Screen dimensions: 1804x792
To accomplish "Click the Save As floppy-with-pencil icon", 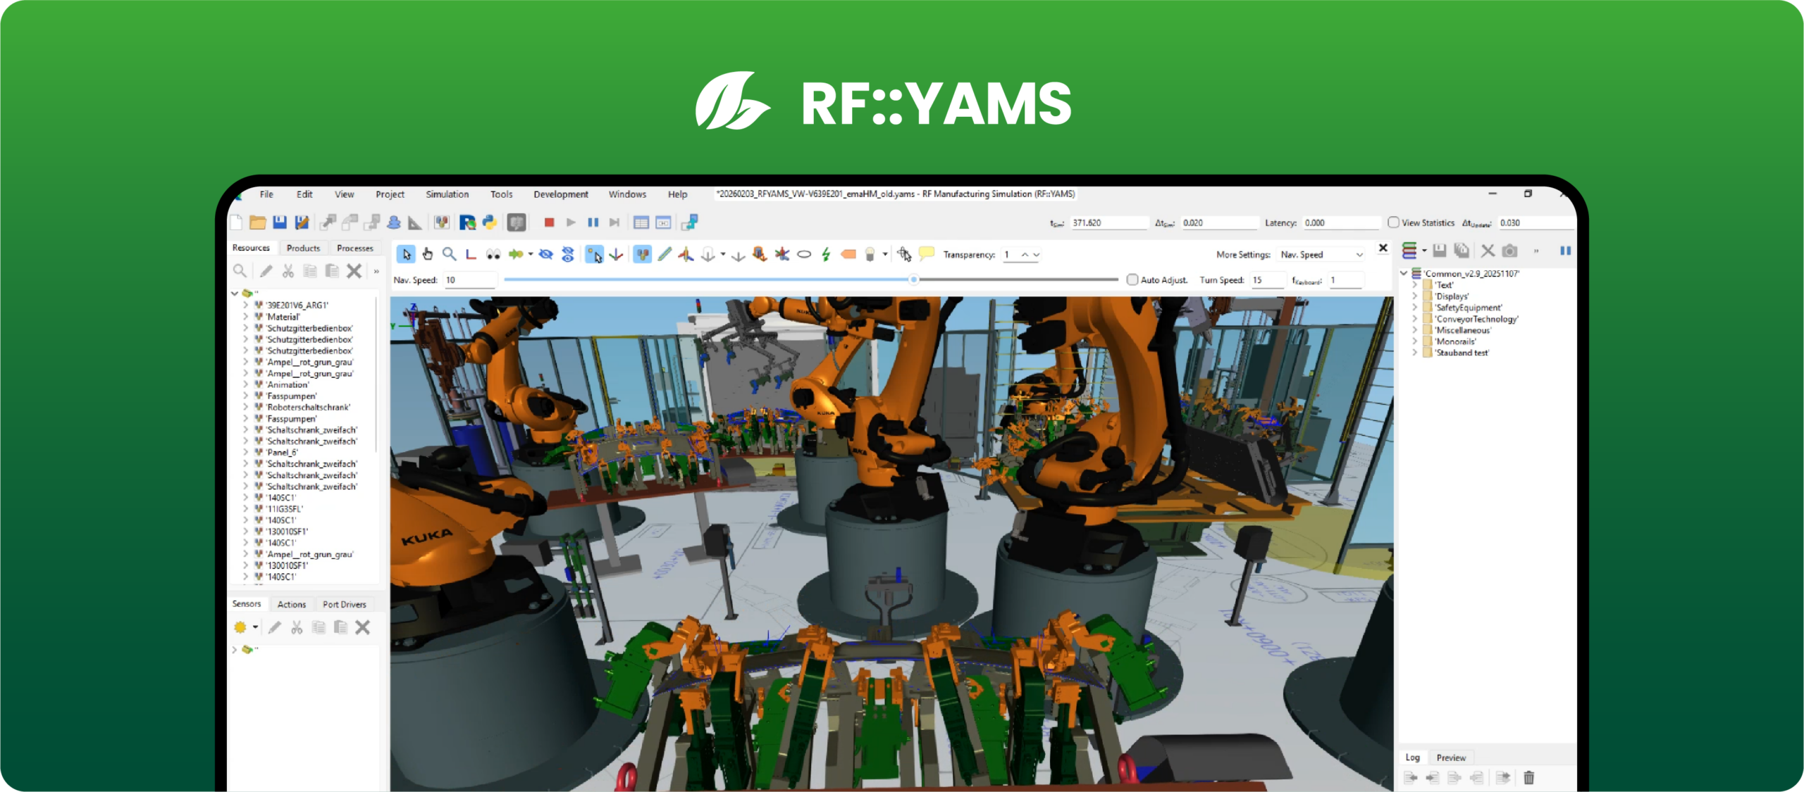I will pyautogui.click(x=302, y=222).
